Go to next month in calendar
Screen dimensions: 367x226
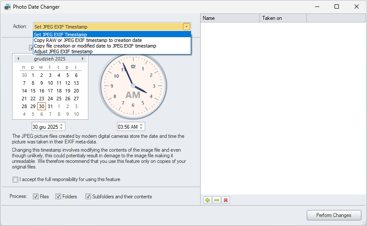[x=82, y=59]
